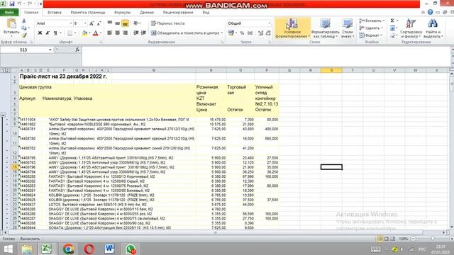Open Сортировка и фильтр menu
The image size is (454, 255).
click(x=411, y=28)
